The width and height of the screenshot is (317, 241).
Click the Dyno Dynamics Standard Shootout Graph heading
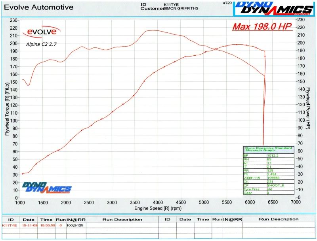point(268,149)
